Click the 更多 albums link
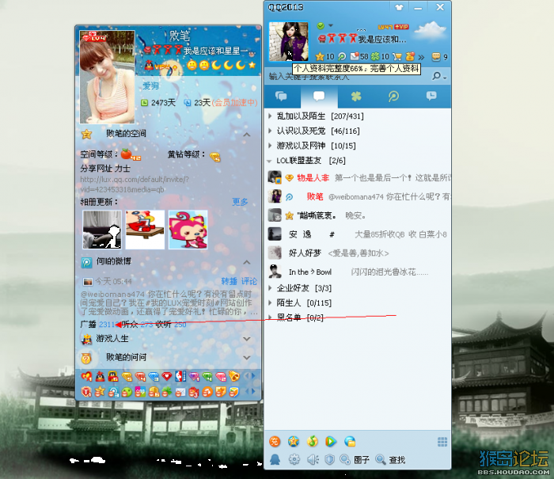The height and width of the screenshot is (479, 554). tap(240, 202)
